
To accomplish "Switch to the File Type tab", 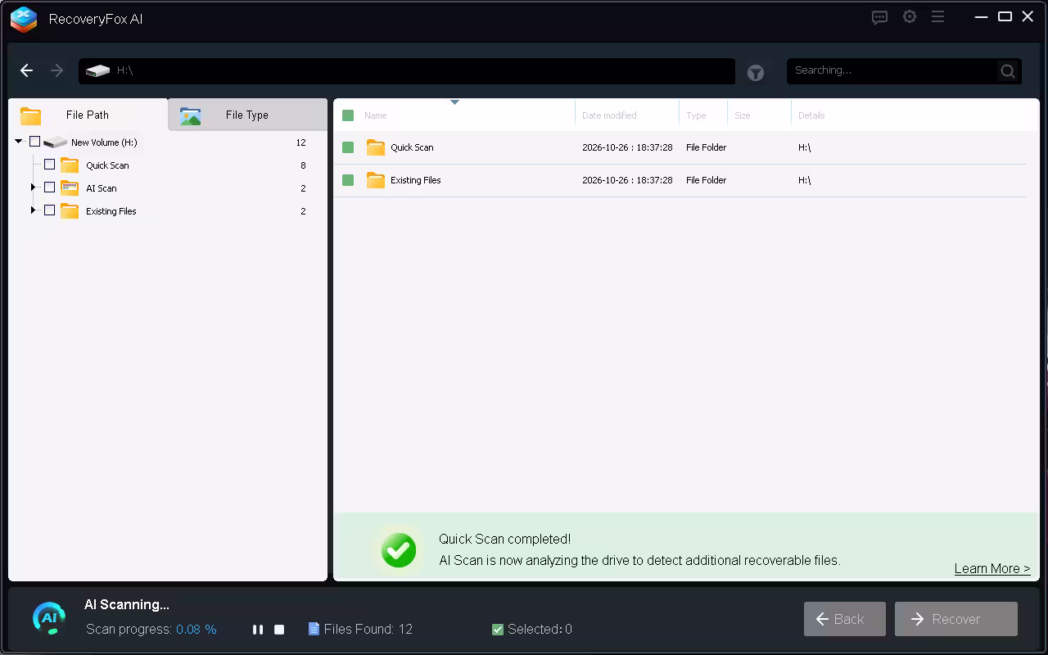I will coord(247,115).
